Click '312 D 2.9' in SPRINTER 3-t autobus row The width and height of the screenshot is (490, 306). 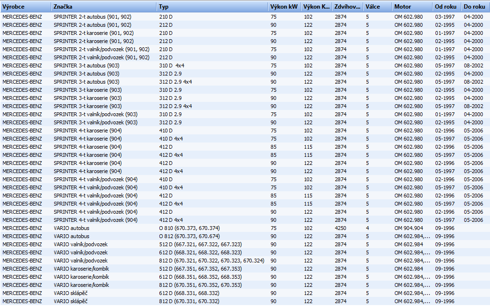pos(170,74)
